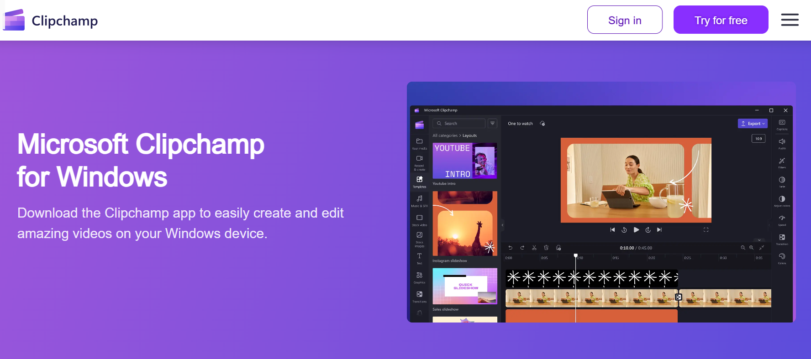
Task: Click the timeline playhead handle
Action: point(575,256)
